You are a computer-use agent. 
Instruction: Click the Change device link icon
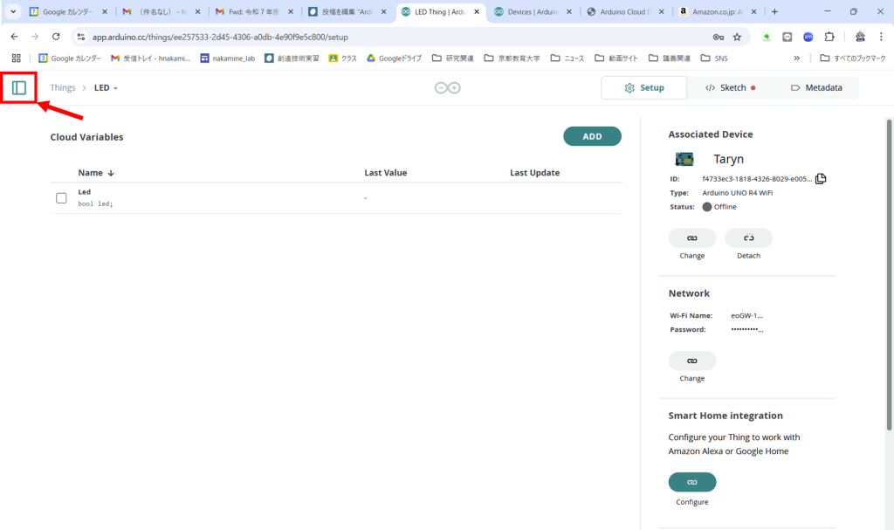[691, 237]
